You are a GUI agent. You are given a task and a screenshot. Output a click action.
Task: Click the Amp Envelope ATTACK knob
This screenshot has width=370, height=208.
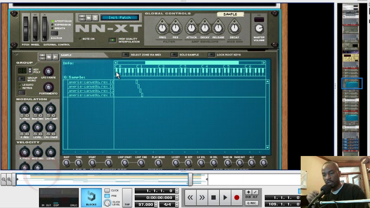[x=191, y=28]
